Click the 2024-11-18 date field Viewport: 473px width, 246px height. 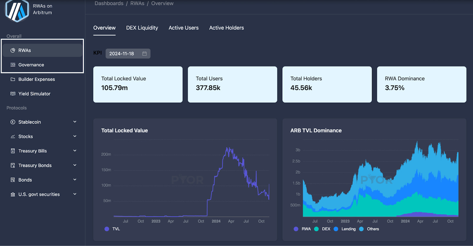point(128,54)
